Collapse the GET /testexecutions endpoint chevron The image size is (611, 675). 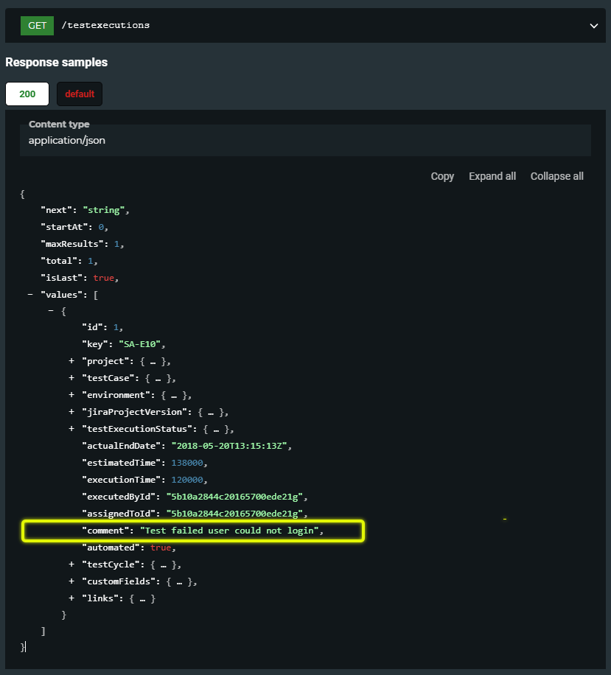tap(593, 26)
